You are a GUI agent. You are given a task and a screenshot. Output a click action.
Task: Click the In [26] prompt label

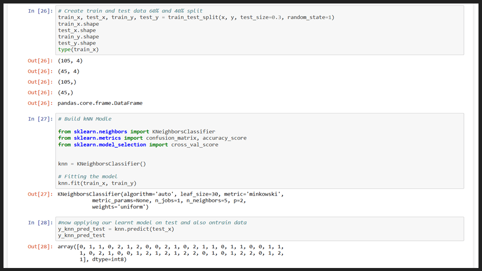(40, 11)
